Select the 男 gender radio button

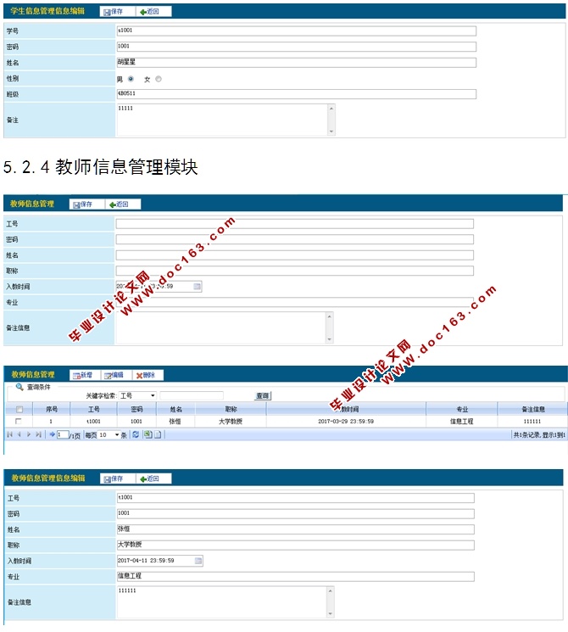click(131, 79)
